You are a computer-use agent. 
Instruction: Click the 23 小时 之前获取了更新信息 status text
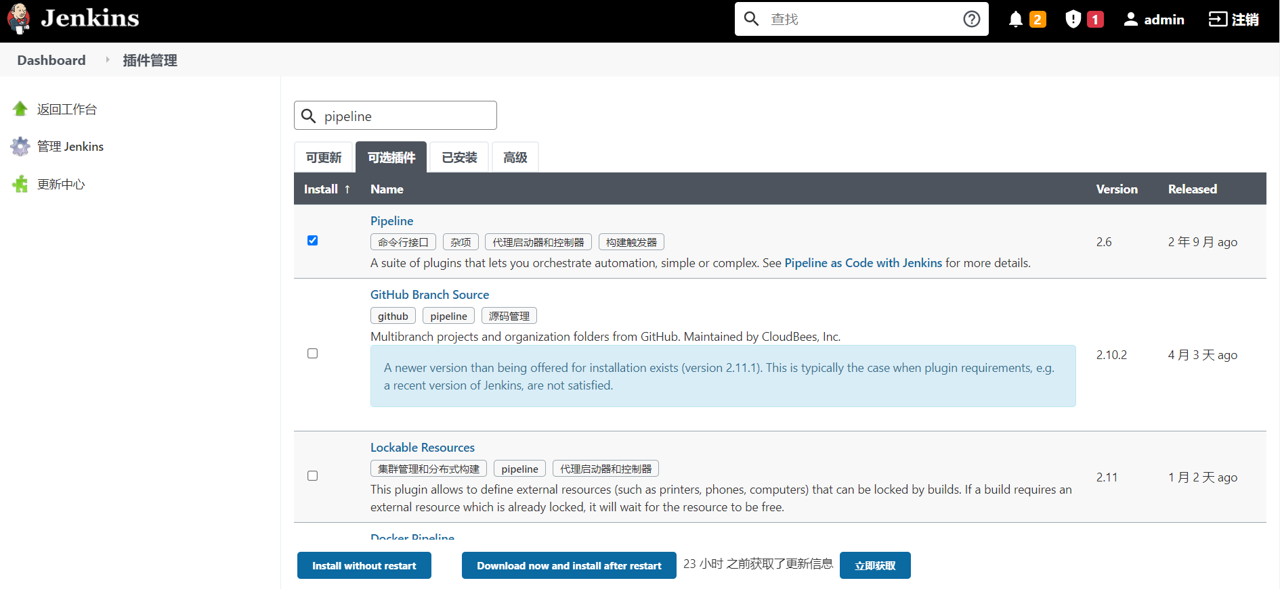point(758,563)
